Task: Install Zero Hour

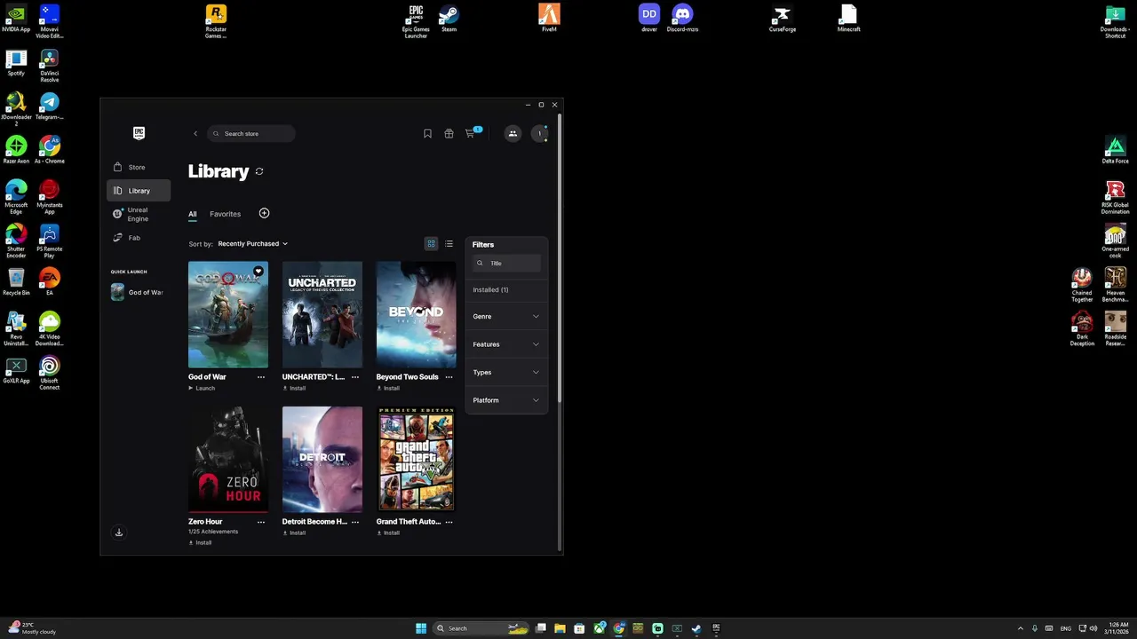Action: tap(200, 542)
